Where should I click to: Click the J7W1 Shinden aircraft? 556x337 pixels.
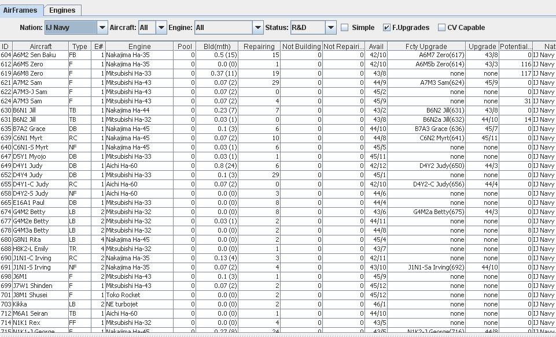pyautogui.click(x=40, y=286)
